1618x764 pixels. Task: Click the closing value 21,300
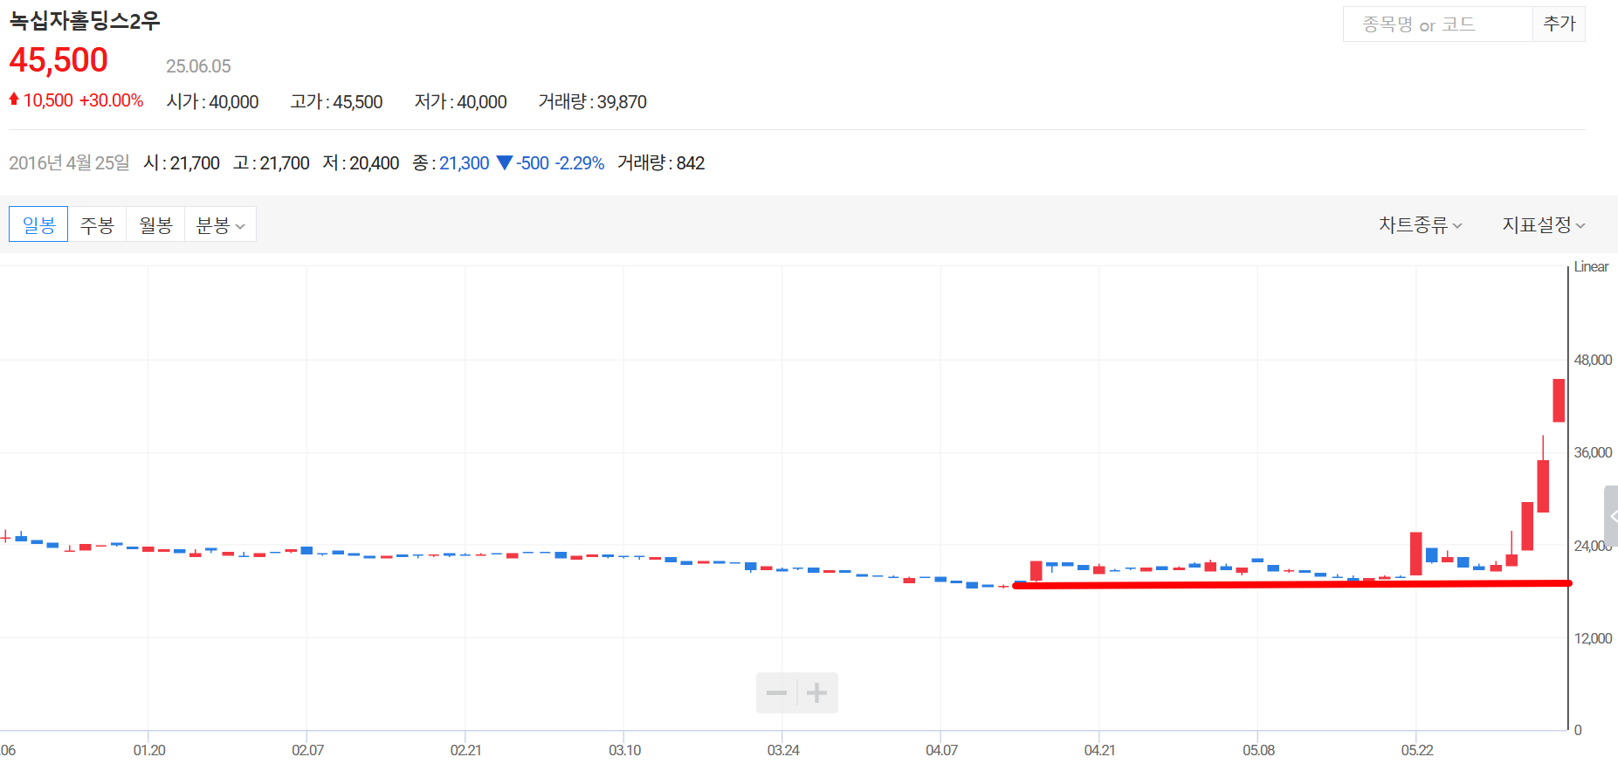point(464,163)
